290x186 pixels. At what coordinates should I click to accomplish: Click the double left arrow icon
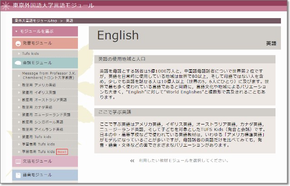[132, 160]
